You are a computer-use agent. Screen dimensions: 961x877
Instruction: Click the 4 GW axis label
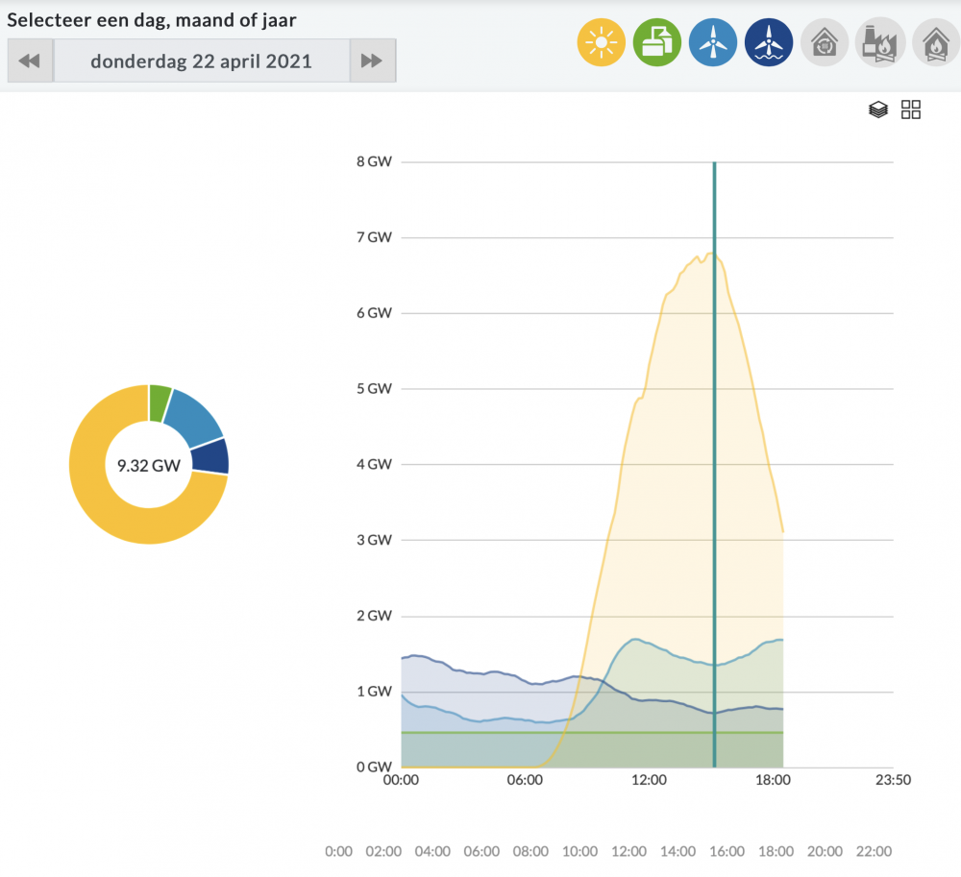[374, 464]
